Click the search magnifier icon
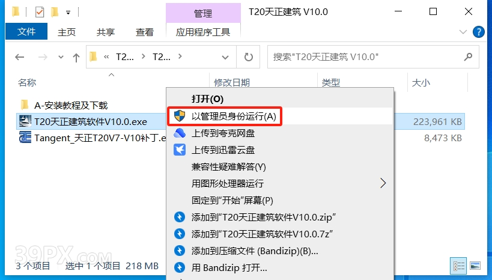Viewport: 492px width, 280px height. pos(468,57)
